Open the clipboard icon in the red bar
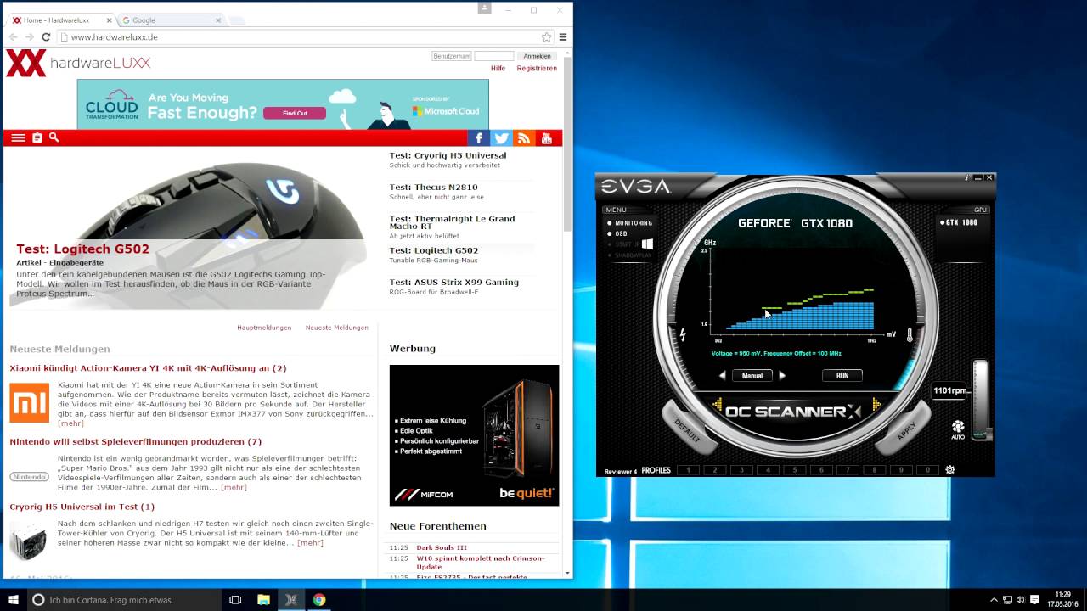 click(37, 137)
